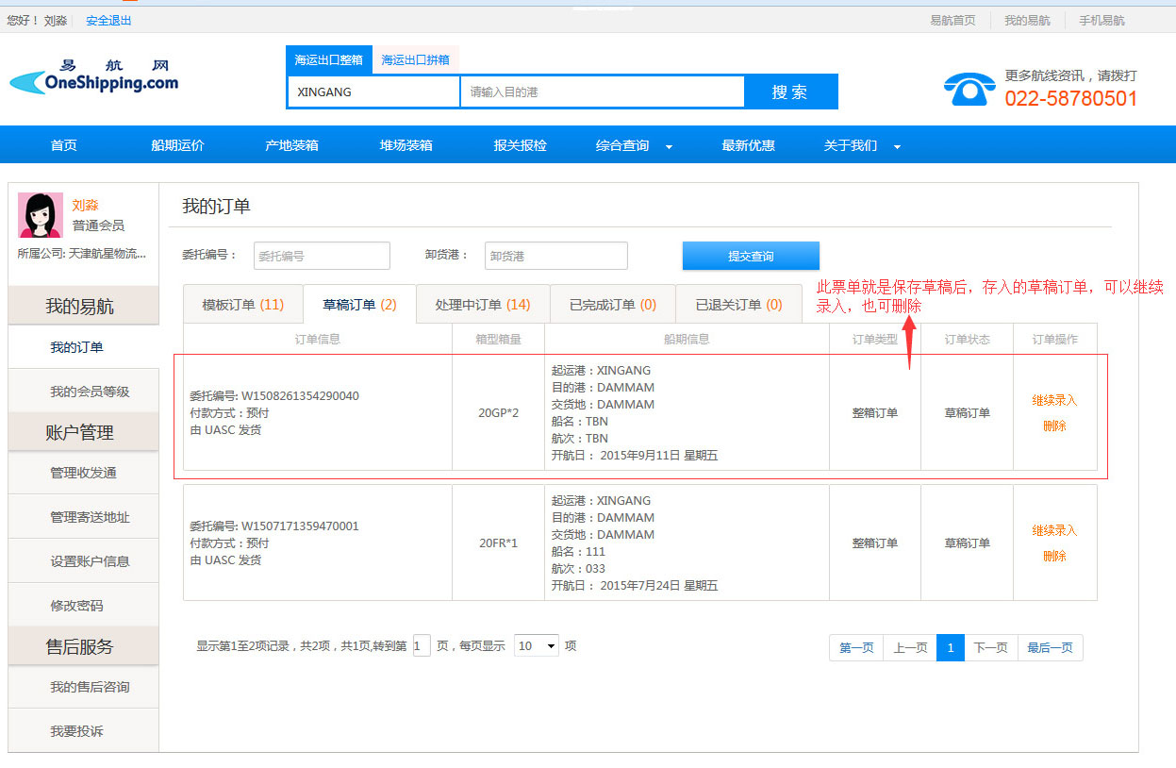Open 管理收发通 in the sidebar
The image size is (1176, 768).
83,473
